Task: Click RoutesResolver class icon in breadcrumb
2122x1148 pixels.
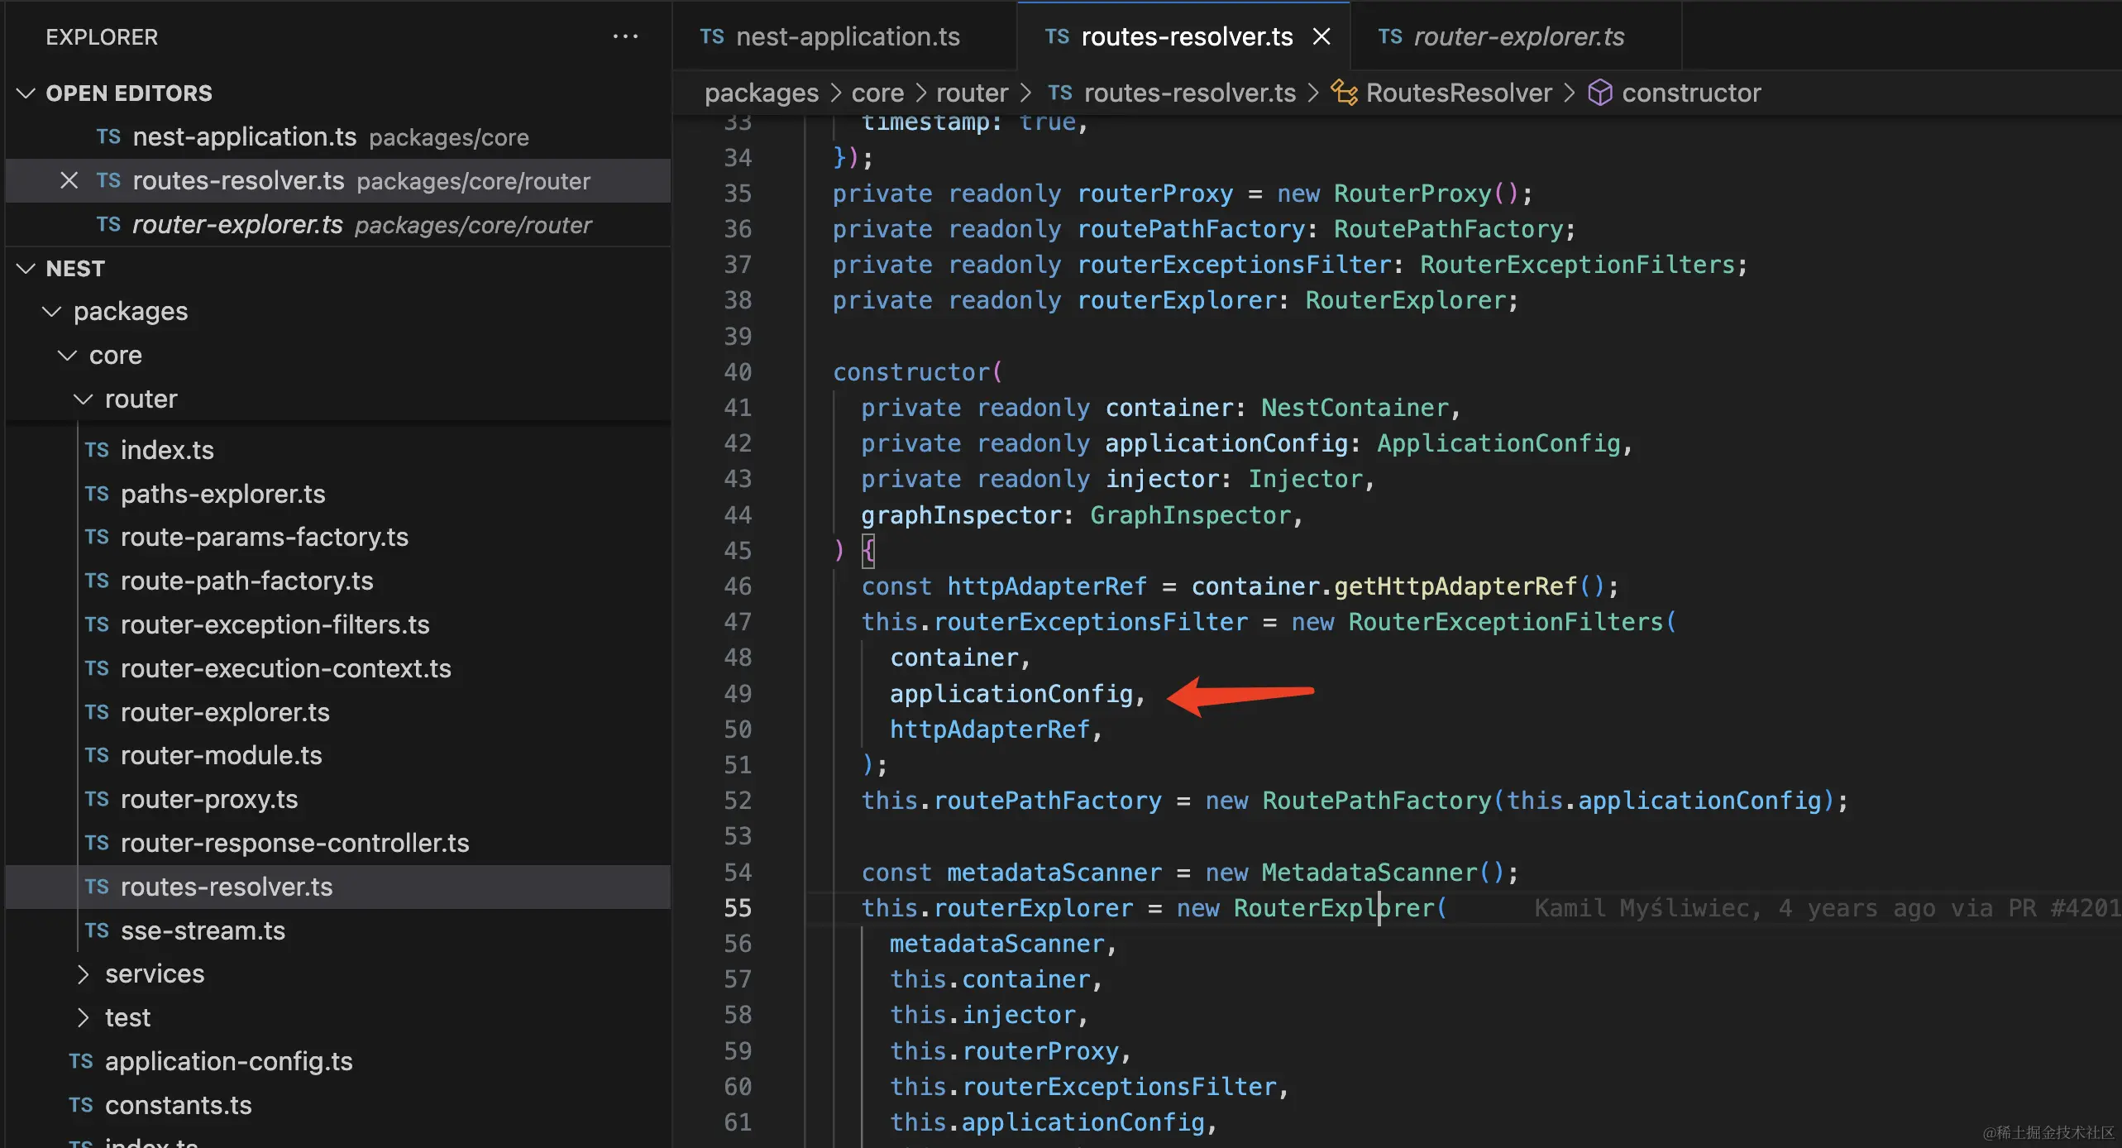Action: click(x=1344, y=93)
